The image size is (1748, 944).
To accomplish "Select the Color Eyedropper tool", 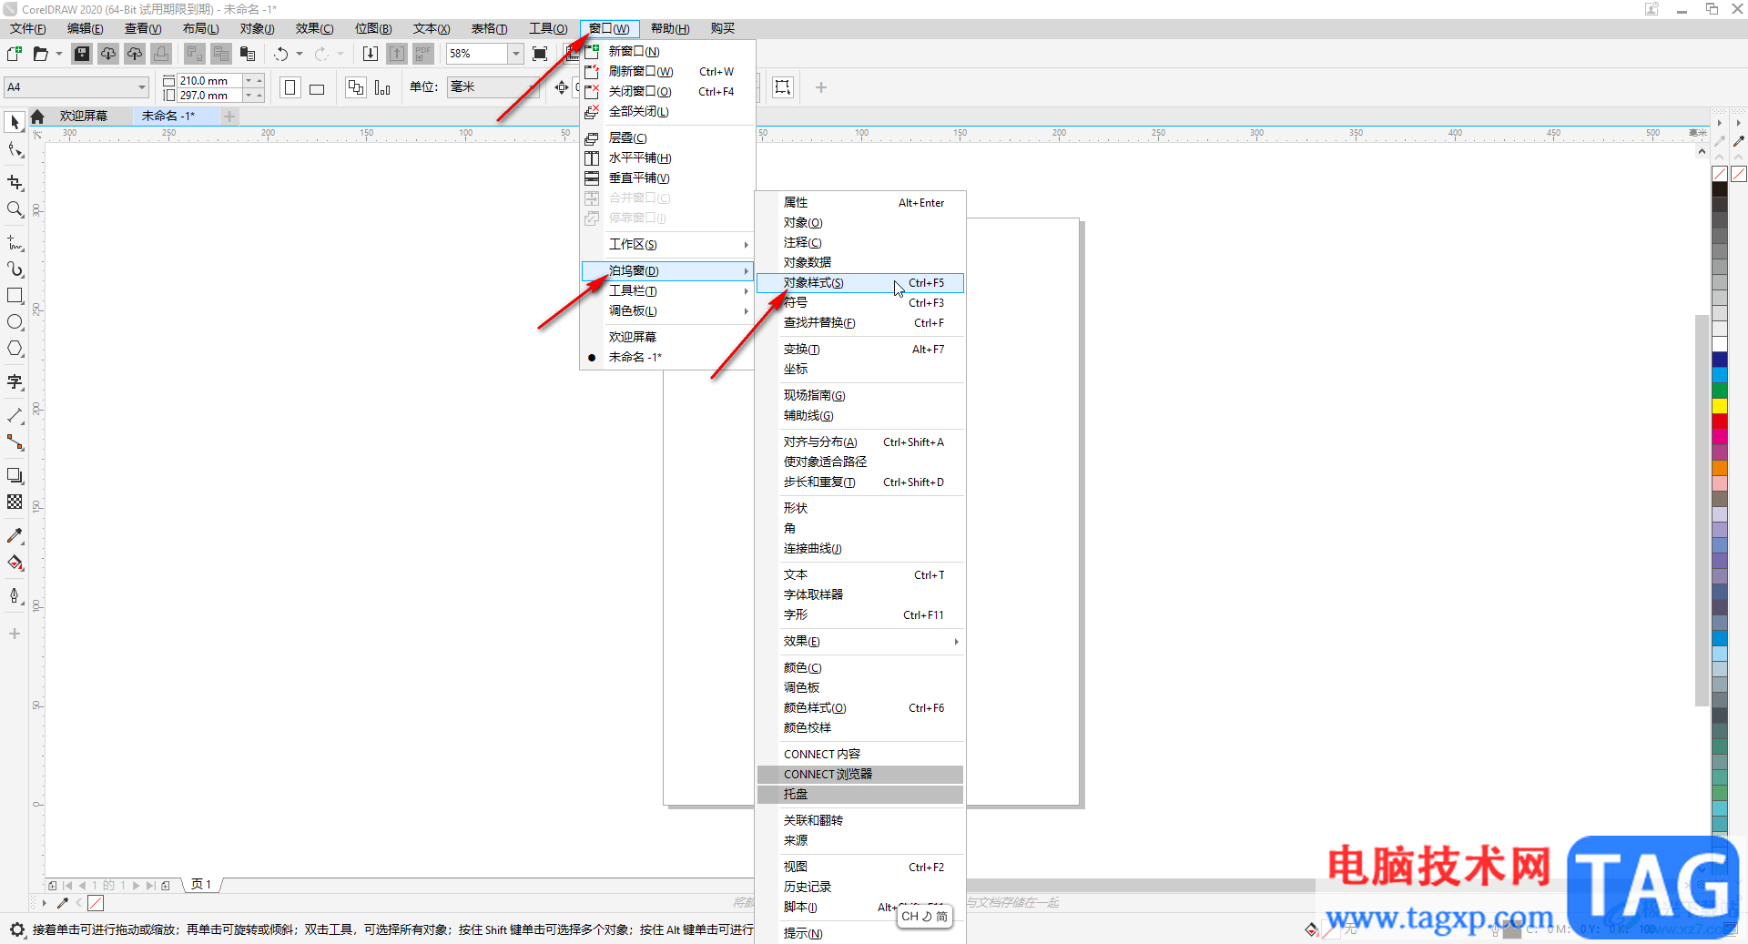I will pyautogui.click(x=15, y=535).
